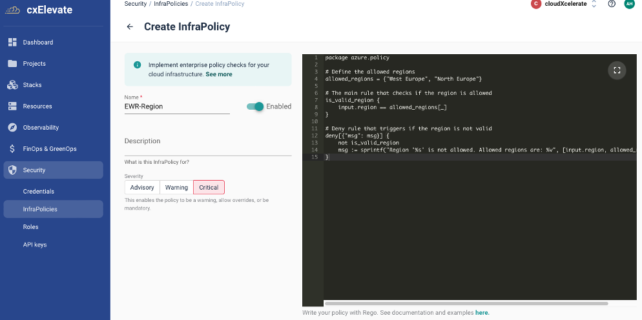Click the cxElevate cloud logo
The height and width of the screenshot is (320, 642).
coord(14,10)
